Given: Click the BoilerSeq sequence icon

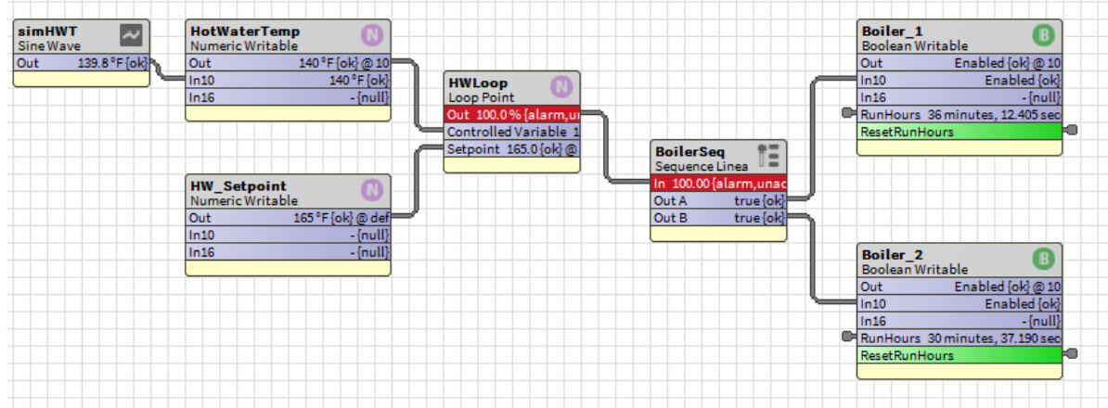Looking at the screenshot, I should [x=771, y=154].
